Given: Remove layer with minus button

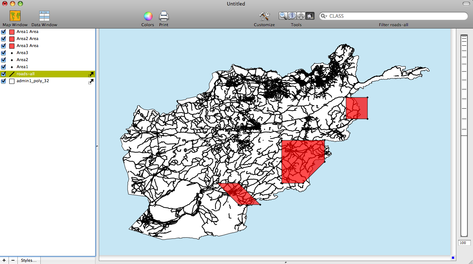Looking at the screenshot, I should point(13,260).
